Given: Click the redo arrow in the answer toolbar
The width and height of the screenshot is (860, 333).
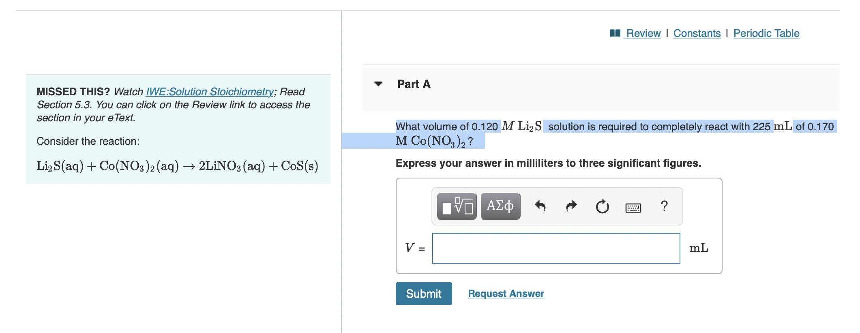Looking at the screenshot, I should coord(571,206).
